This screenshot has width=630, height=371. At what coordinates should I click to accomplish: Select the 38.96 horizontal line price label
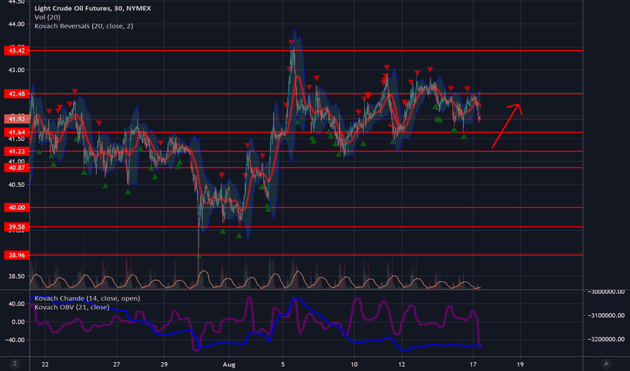click(17, 255)
